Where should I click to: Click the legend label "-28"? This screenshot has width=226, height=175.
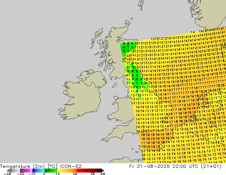point(7,174)
